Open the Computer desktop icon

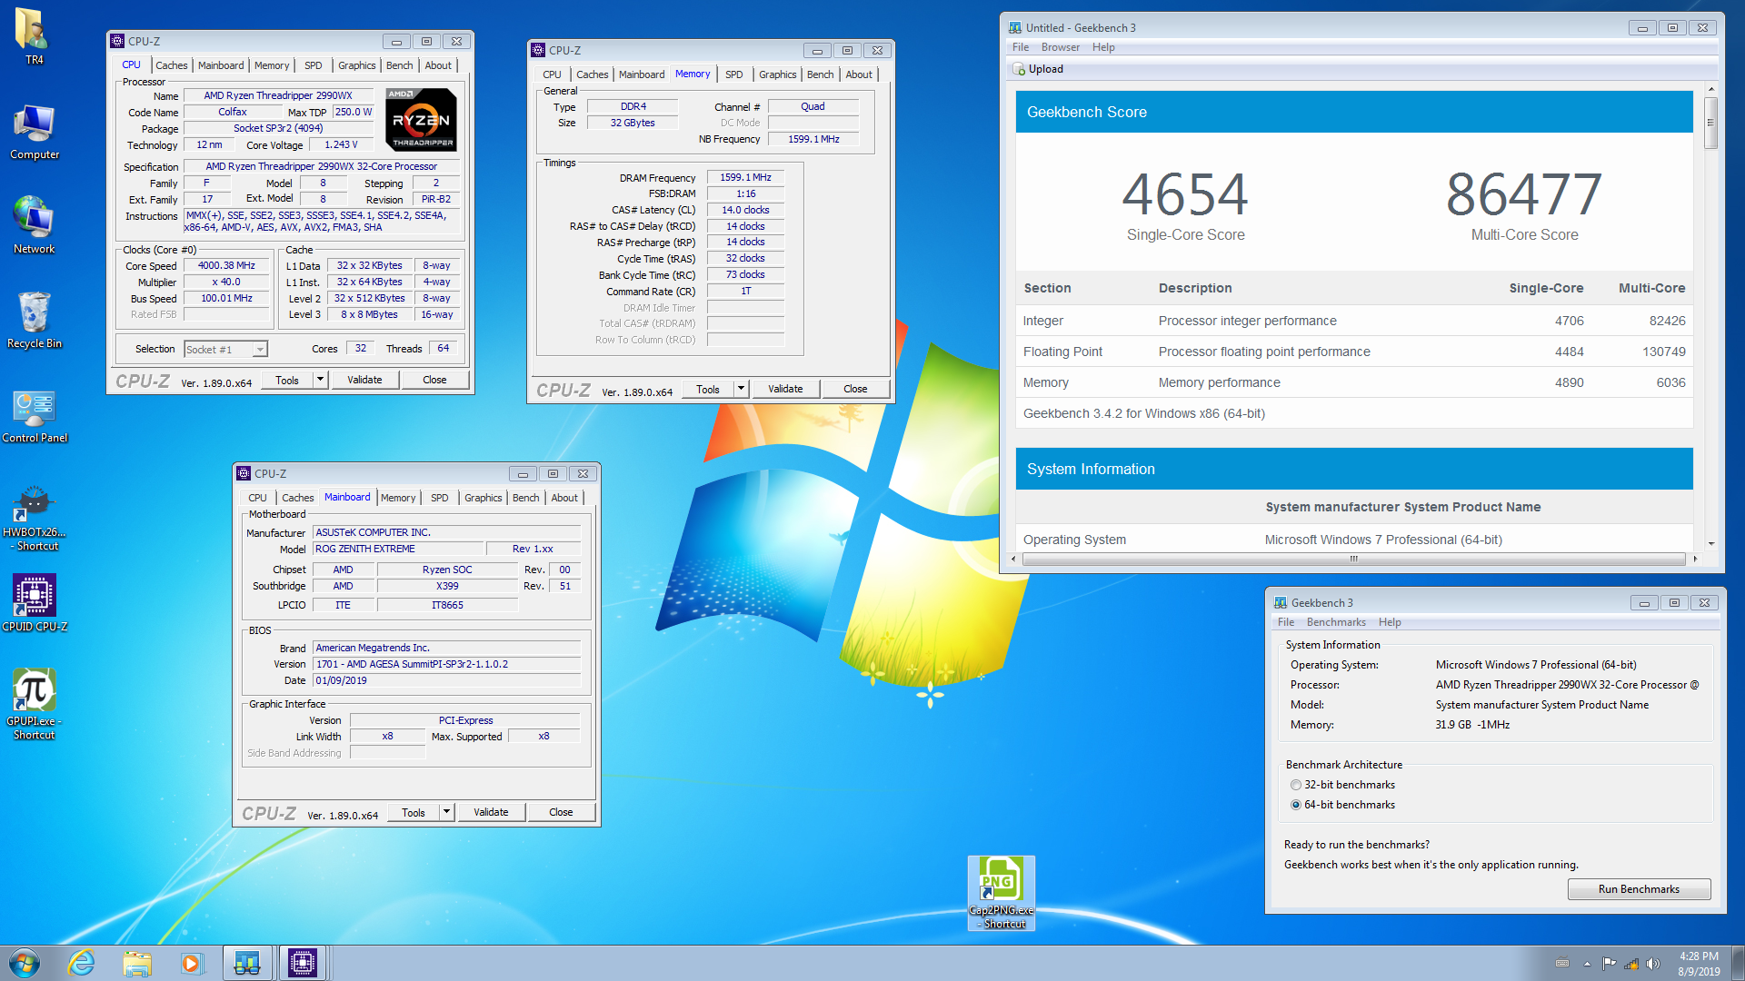pos(34,132)
